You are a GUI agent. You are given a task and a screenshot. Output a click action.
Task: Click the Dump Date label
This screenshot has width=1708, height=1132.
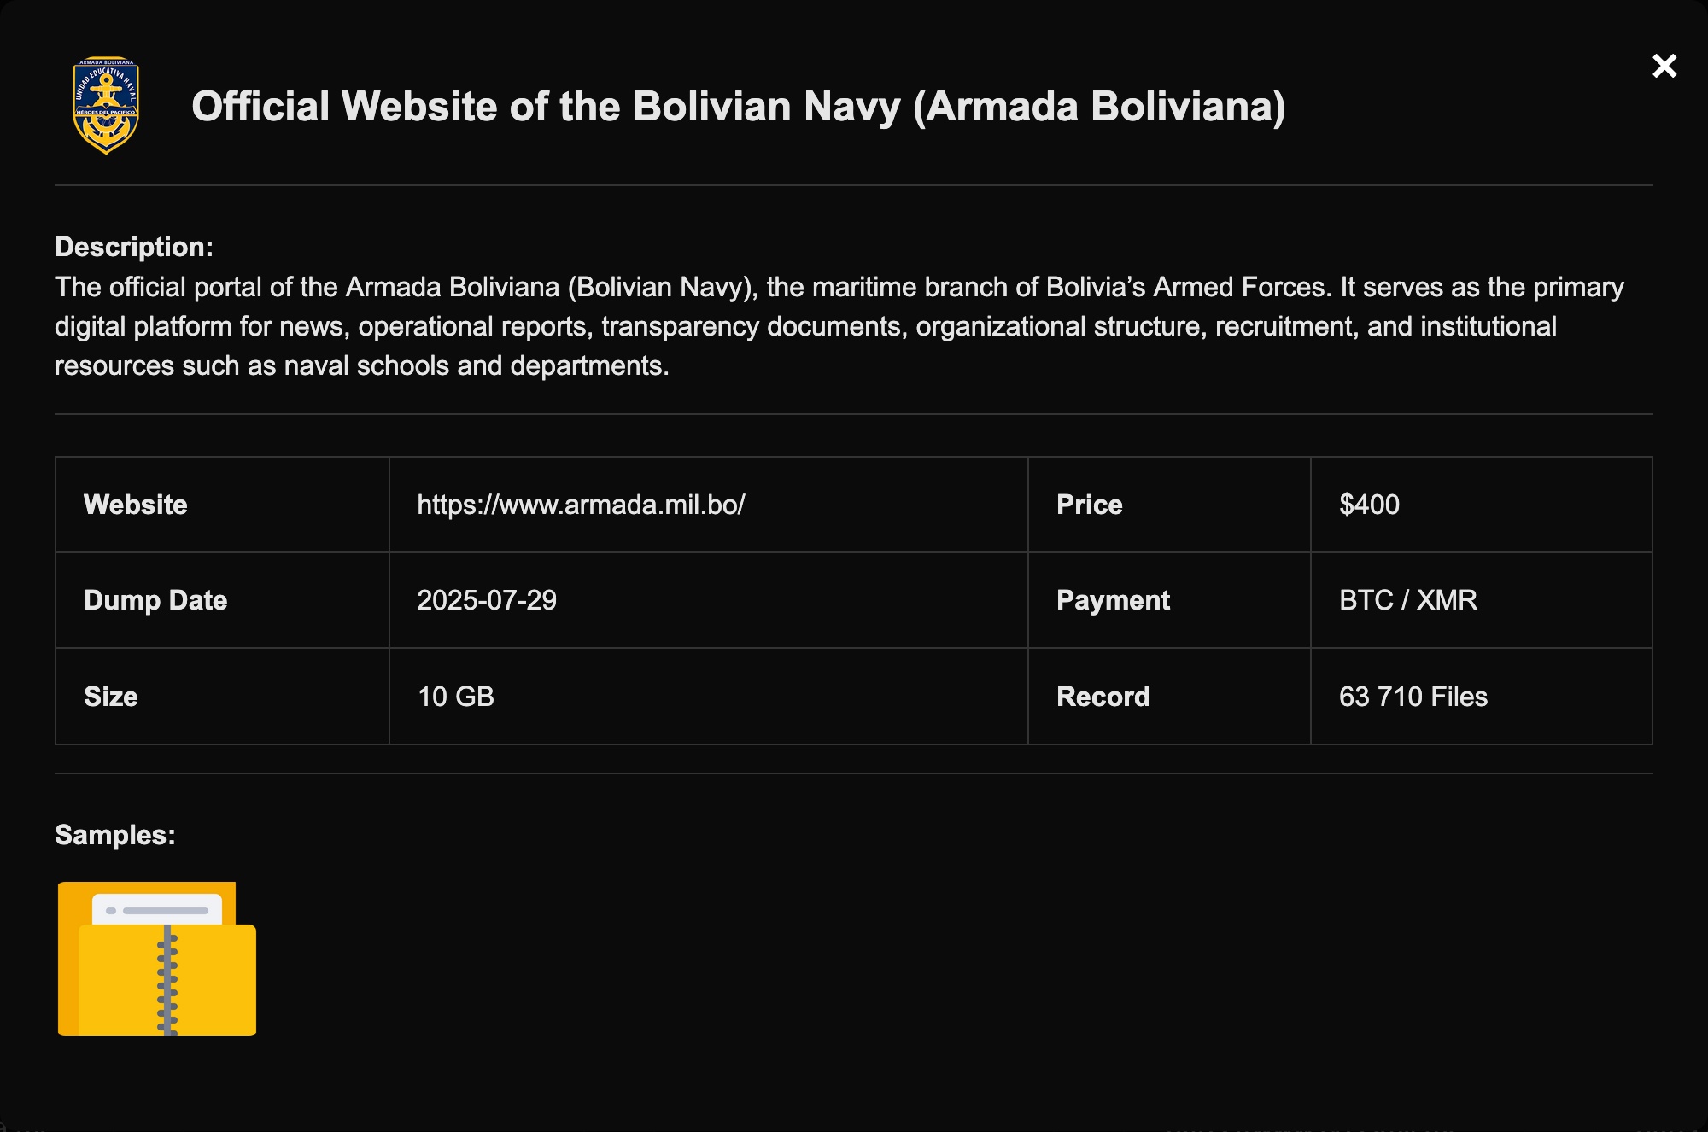click(x=155, y=600)
